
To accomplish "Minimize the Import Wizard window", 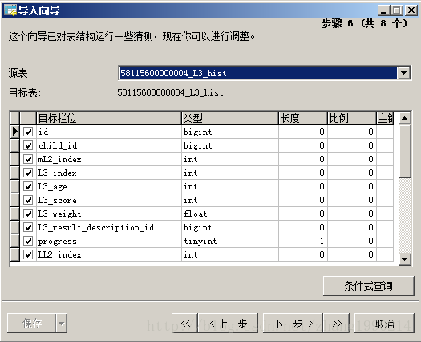I will (383, 10).
